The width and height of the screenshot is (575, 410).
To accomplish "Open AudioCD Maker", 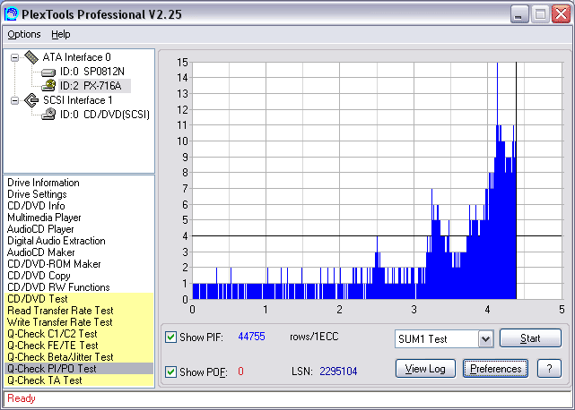I will click(40, 252).
